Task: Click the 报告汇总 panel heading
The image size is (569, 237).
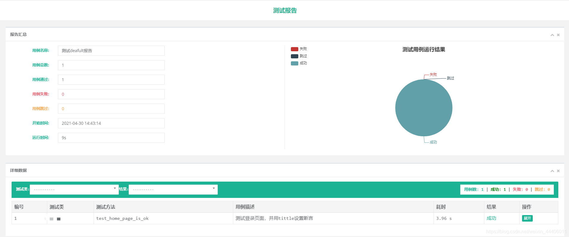Action: pos(18,34)
